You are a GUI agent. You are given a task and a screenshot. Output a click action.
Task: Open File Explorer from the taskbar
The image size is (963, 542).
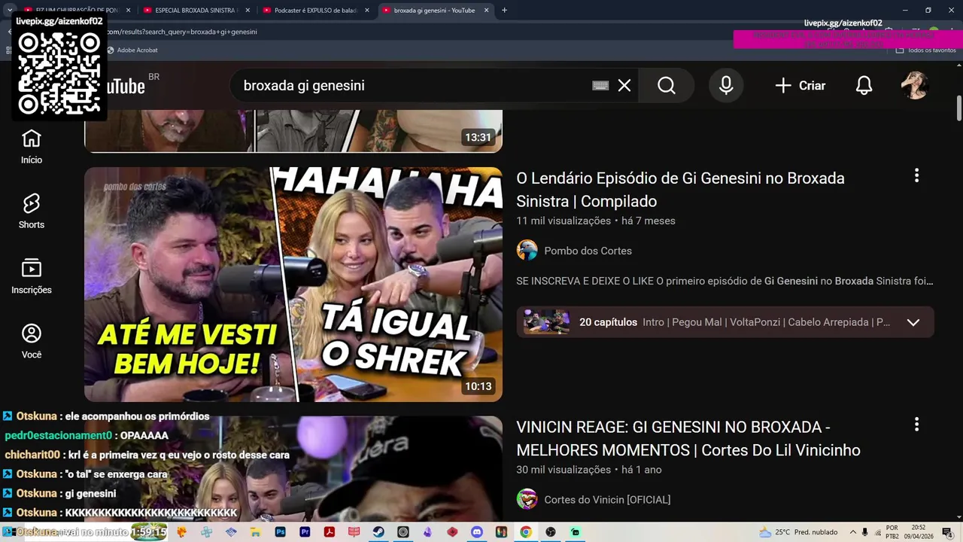[255, 532]
